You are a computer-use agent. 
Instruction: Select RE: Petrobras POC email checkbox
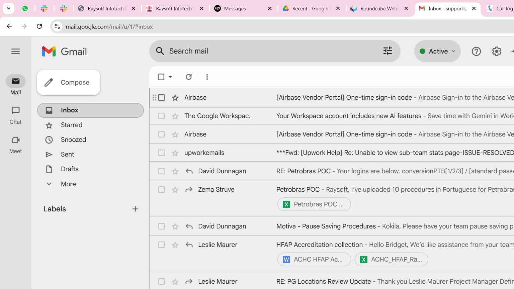(161, 171)
